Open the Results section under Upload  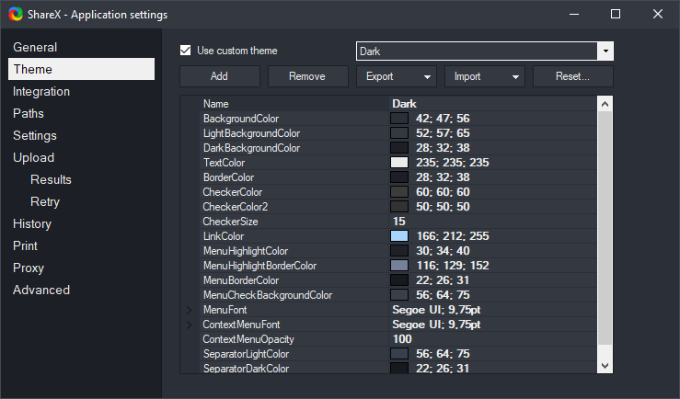51,179
